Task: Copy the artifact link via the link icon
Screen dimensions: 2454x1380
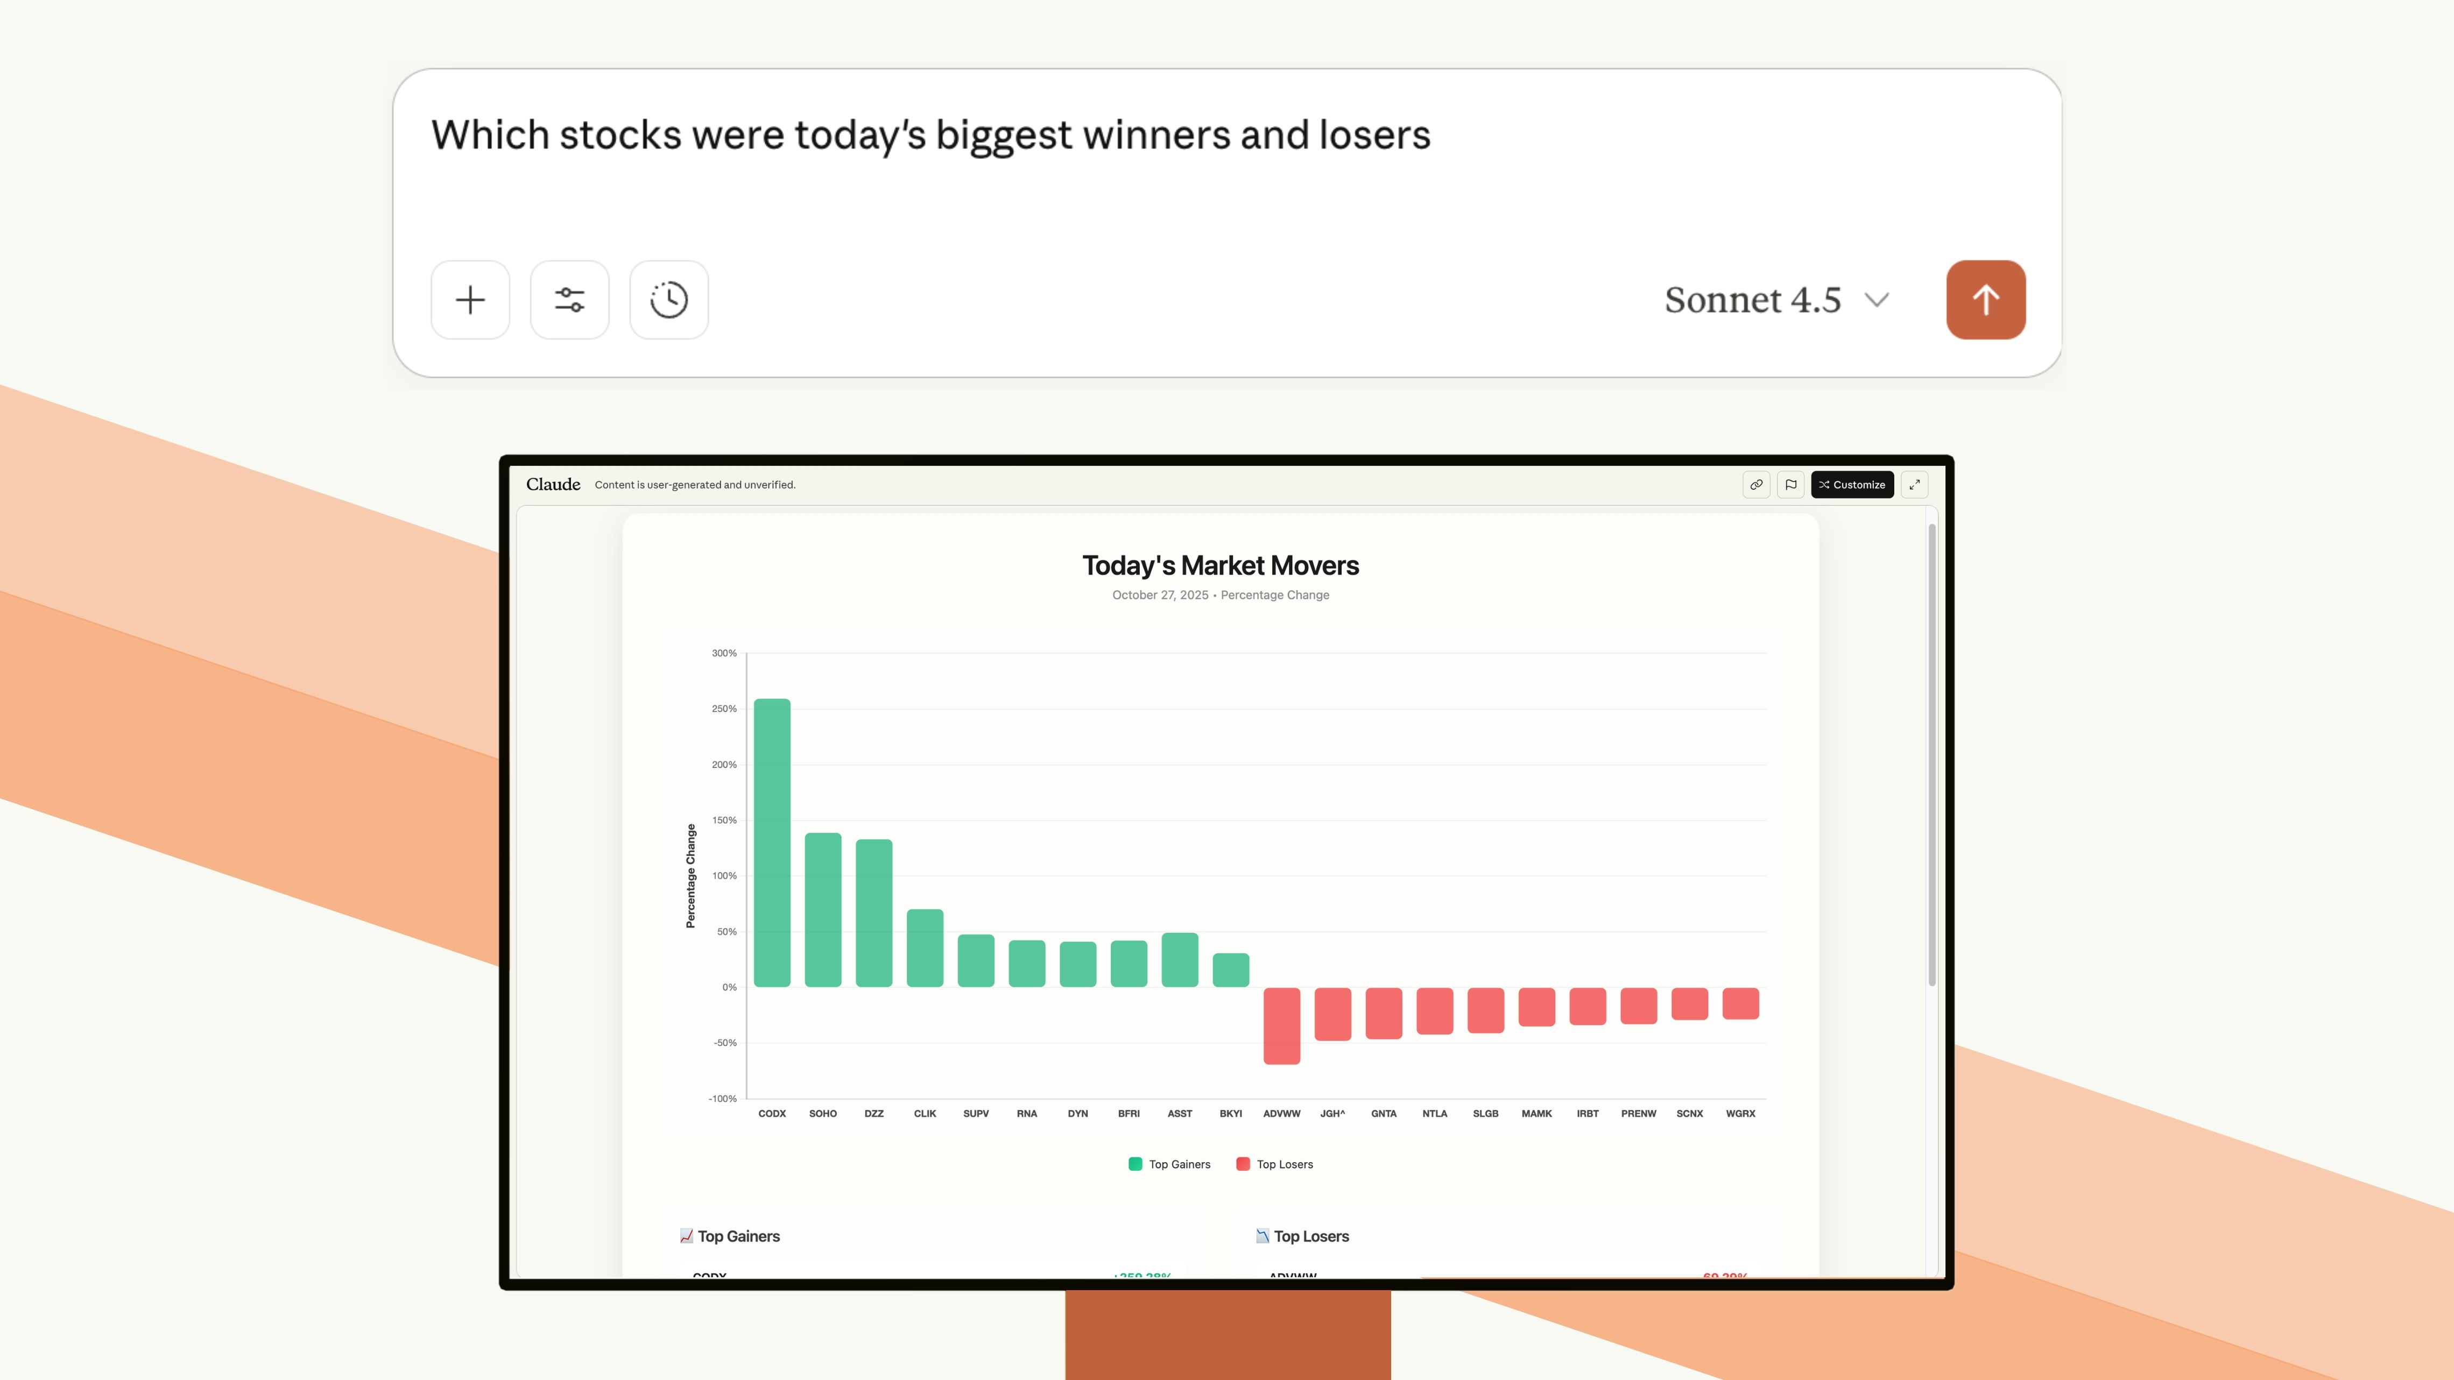Action: coord(1755,485)
